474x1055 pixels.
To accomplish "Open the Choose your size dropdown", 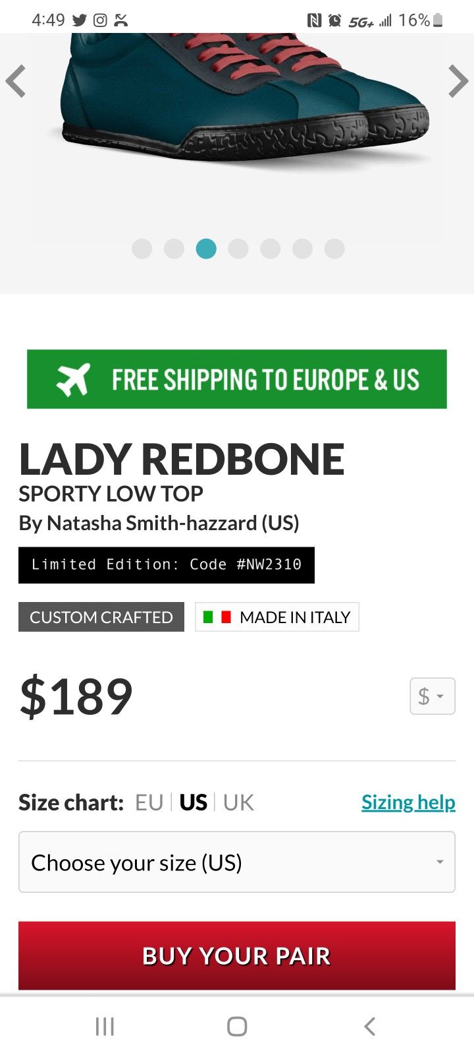I will pos(236,862).
